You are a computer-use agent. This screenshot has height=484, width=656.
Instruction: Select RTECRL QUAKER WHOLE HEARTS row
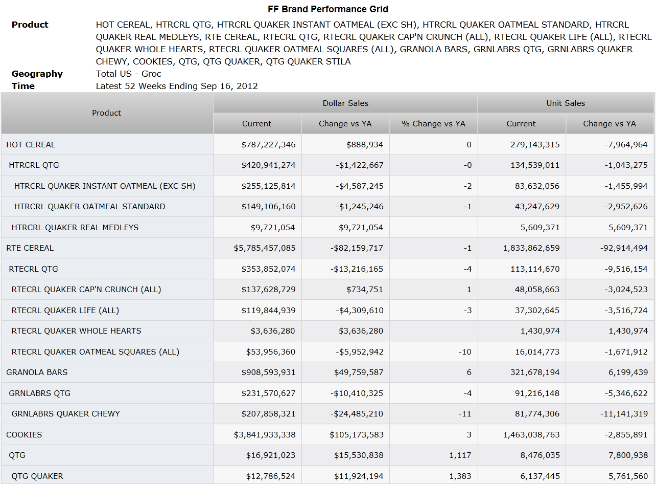[107, 331]
